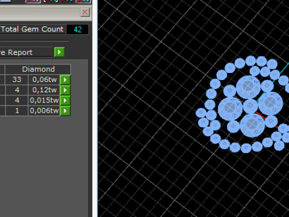Click the green arrow for 0,006tw row
289x217 pixels.
click(x=65, y=111)
